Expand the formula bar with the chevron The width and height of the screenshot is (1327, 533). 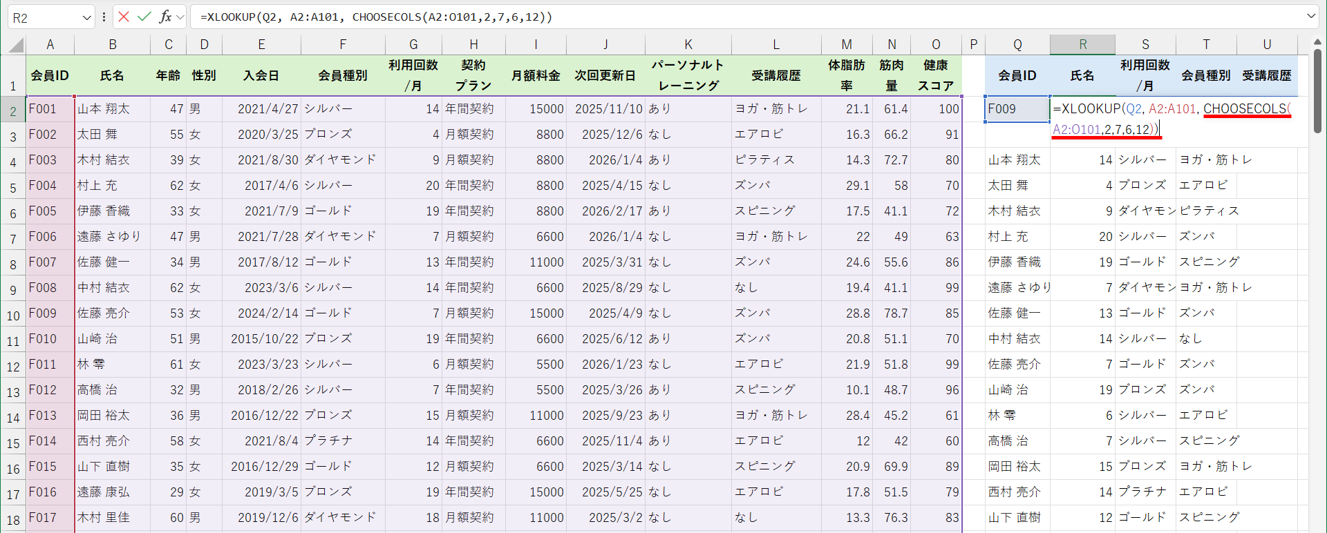pyautogui.click(x=1311, y=16)
